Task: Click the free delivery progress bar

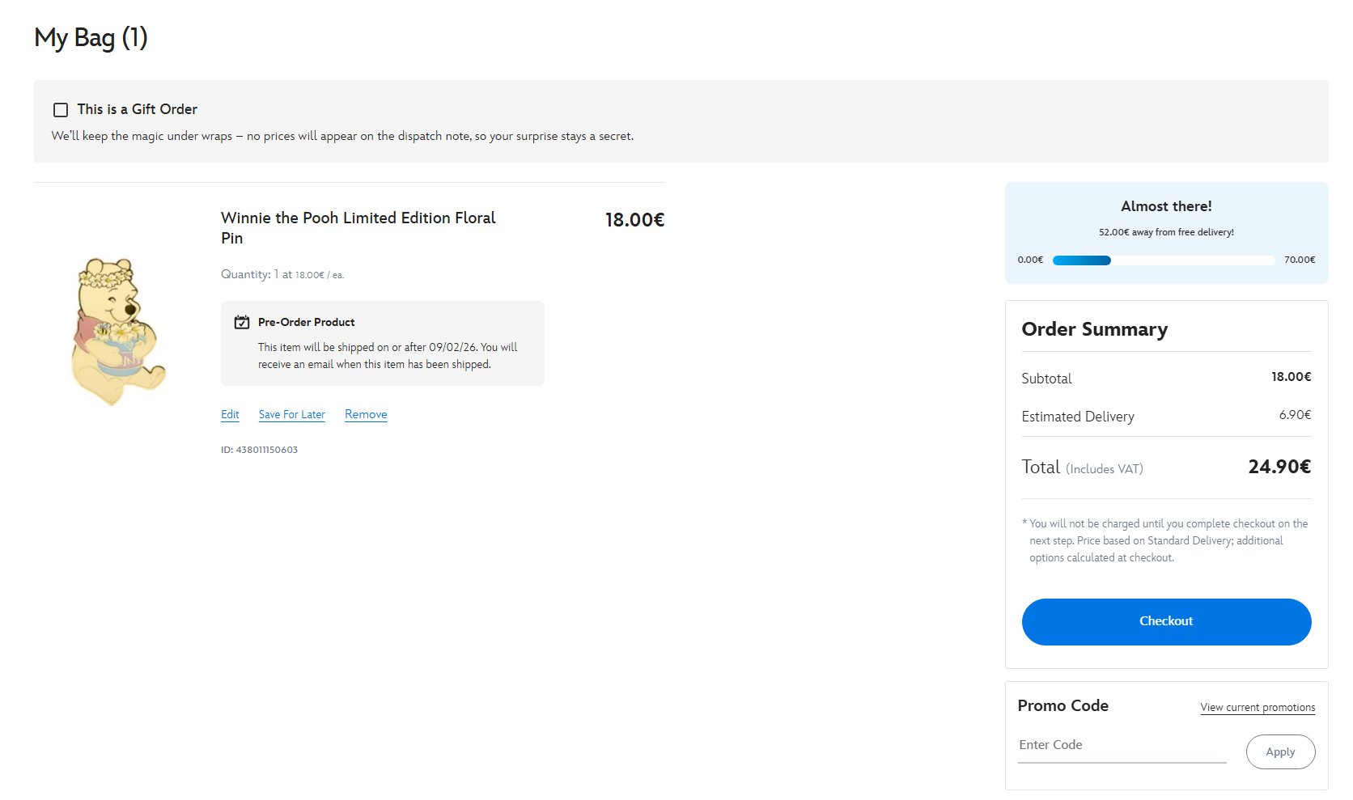Action: [x=1164, y=260]
